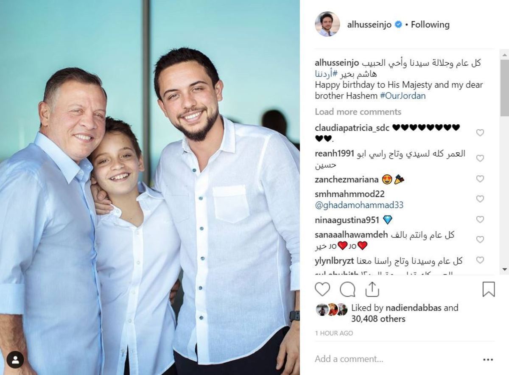Image resolution: width=509 pixels, height=375 pixels.
Task: Click the Add a comment field
Action: pos(394,359)
